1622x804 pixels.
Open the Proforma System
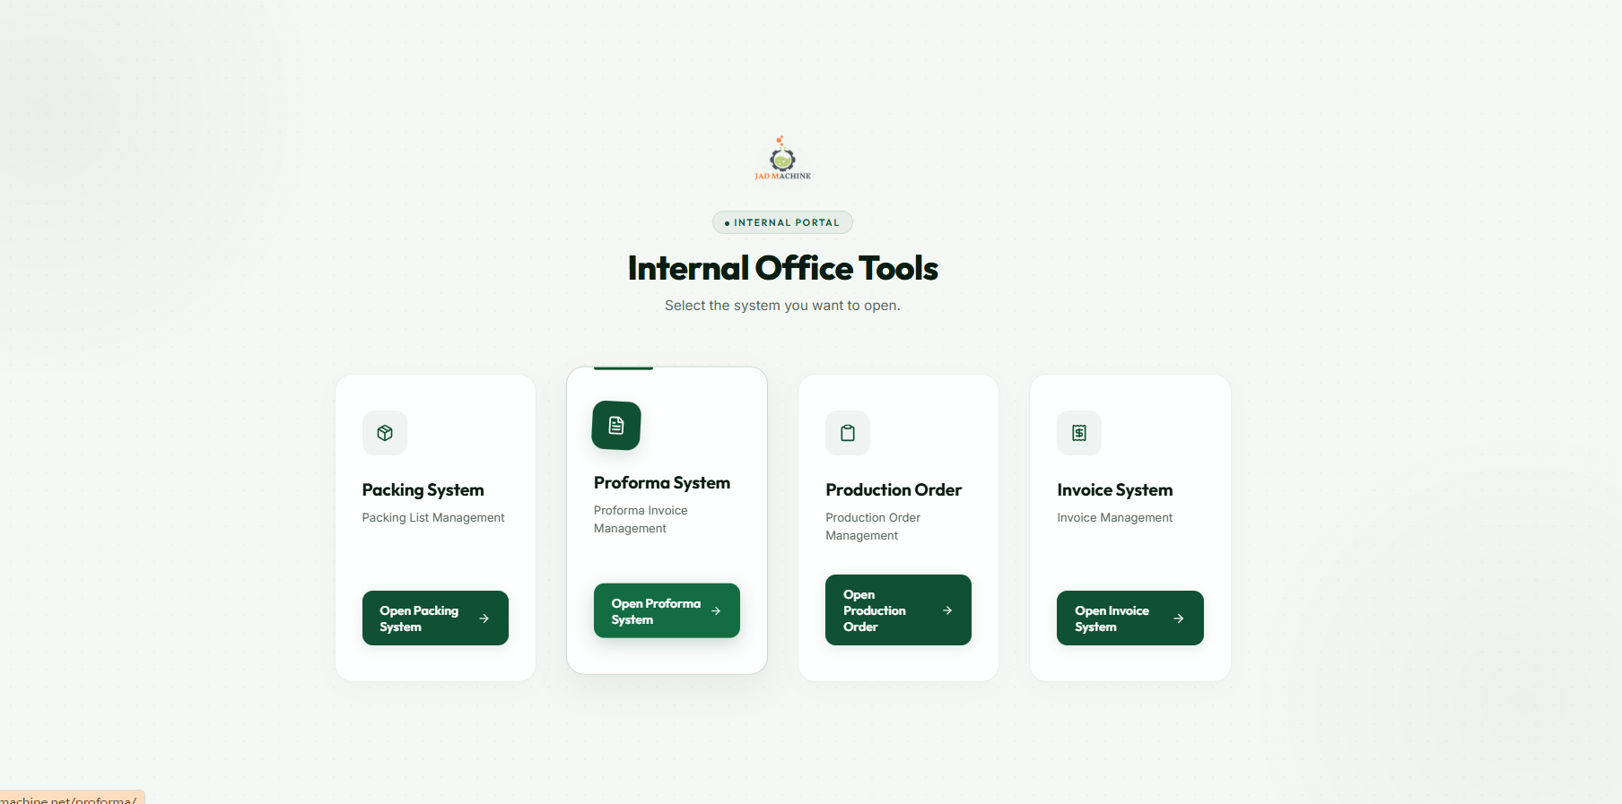tap(667, 610)
